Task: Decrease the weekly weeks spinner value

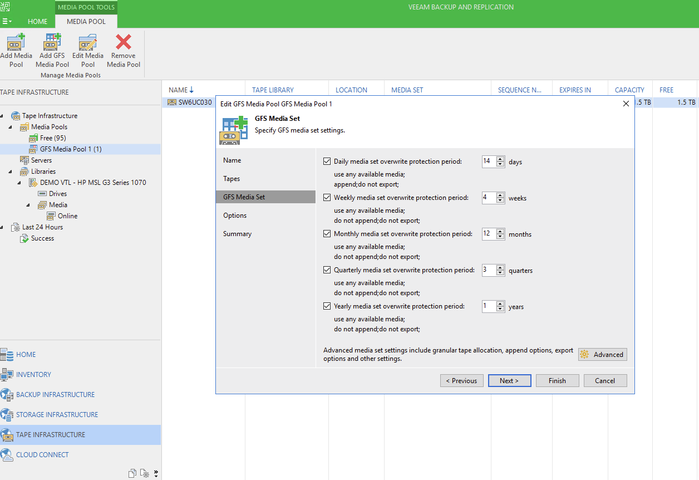Action: click(500, 200)
